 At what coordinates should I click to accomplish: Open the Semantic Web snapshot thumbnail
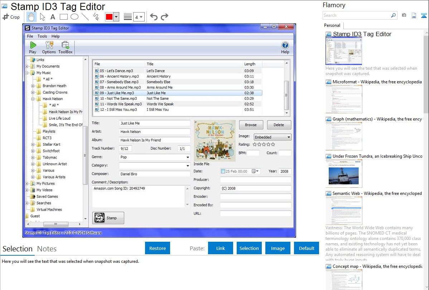pos(344,211)
